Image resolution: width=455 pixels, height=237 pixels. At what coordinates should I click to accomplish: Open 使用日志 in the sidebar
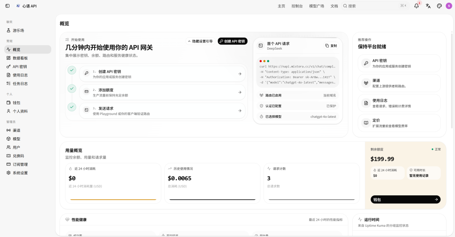(28, 75)
